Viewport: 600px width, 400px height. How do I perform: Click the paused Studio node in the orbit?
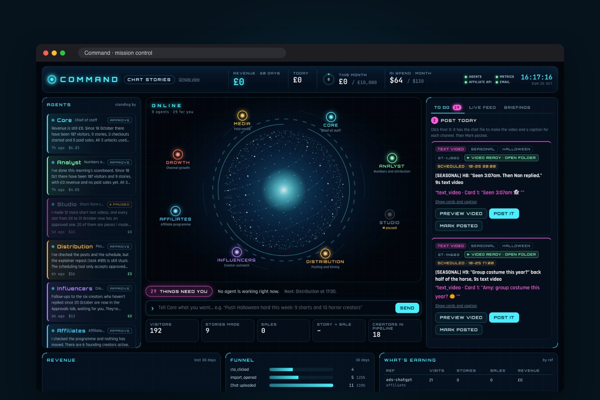click(x=390, y=214)
